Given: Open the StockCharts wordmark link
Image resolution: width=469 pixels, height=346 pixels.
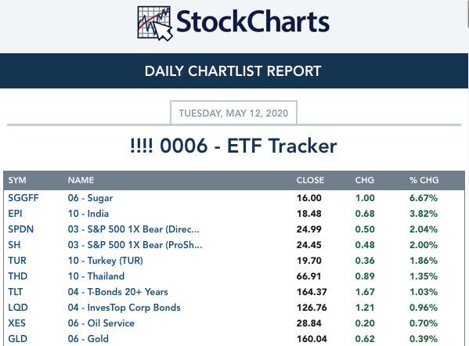Looking at the screenshot, I should tap(253, 22).
